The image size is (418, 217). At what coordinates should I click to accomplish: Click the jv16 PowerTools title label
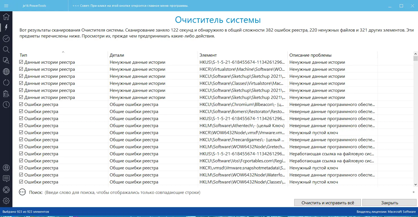coord(34,6)
